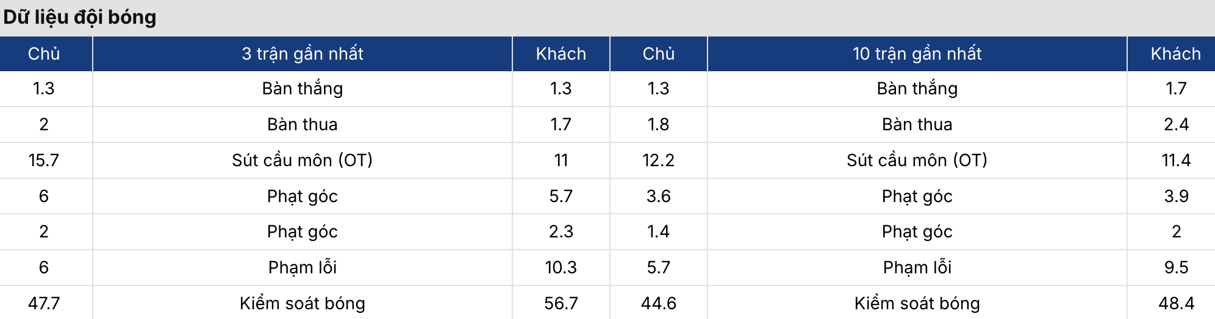Click the 10.3 fouls value

pos(561,267)
